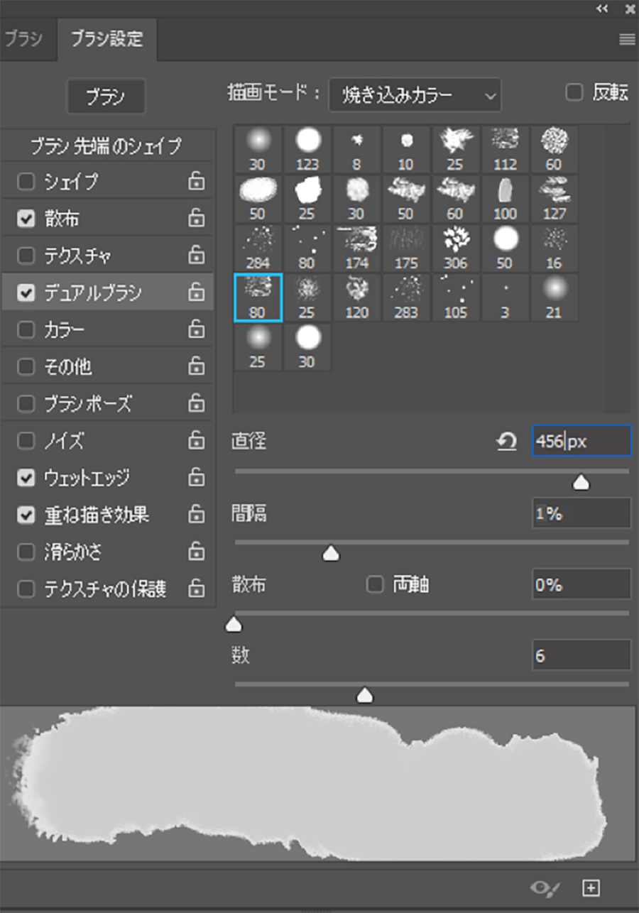
Task: Select brush tip 306
Action: (x=455, y=248)
